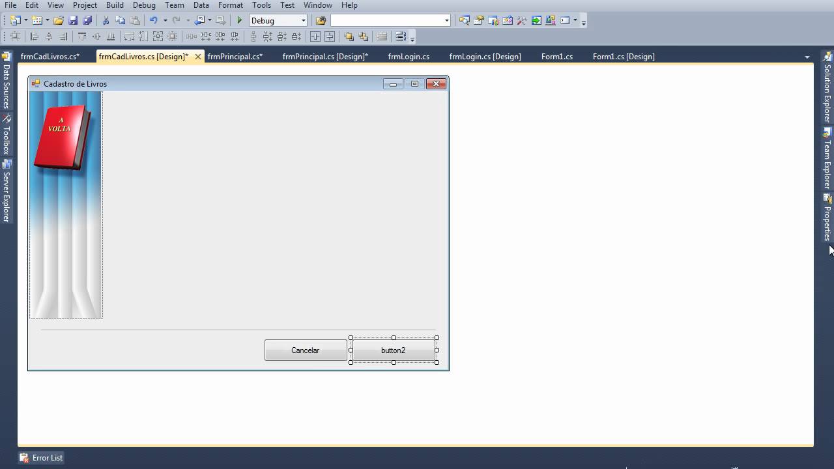Click the Center Vertically icon
The image size is (834, 469).
coord(330,36)
